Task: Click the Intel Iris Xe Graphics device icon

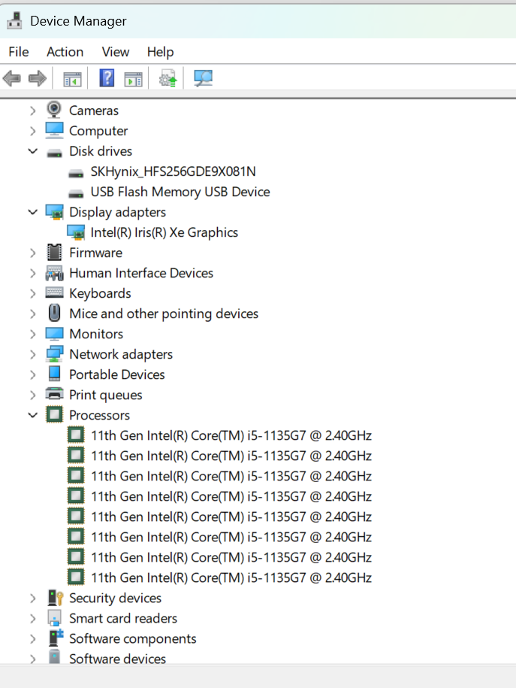Action: [x=76, y=232]
